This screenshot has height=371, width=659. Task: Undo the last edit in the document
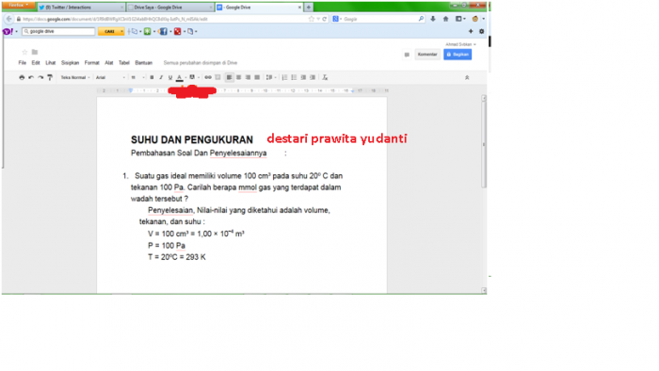click(31, 77)
